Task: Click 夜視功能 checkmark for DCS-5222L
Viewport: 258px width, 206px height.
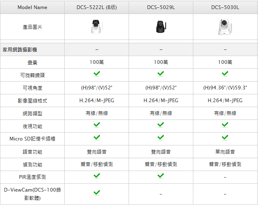Action: [97, 124]
